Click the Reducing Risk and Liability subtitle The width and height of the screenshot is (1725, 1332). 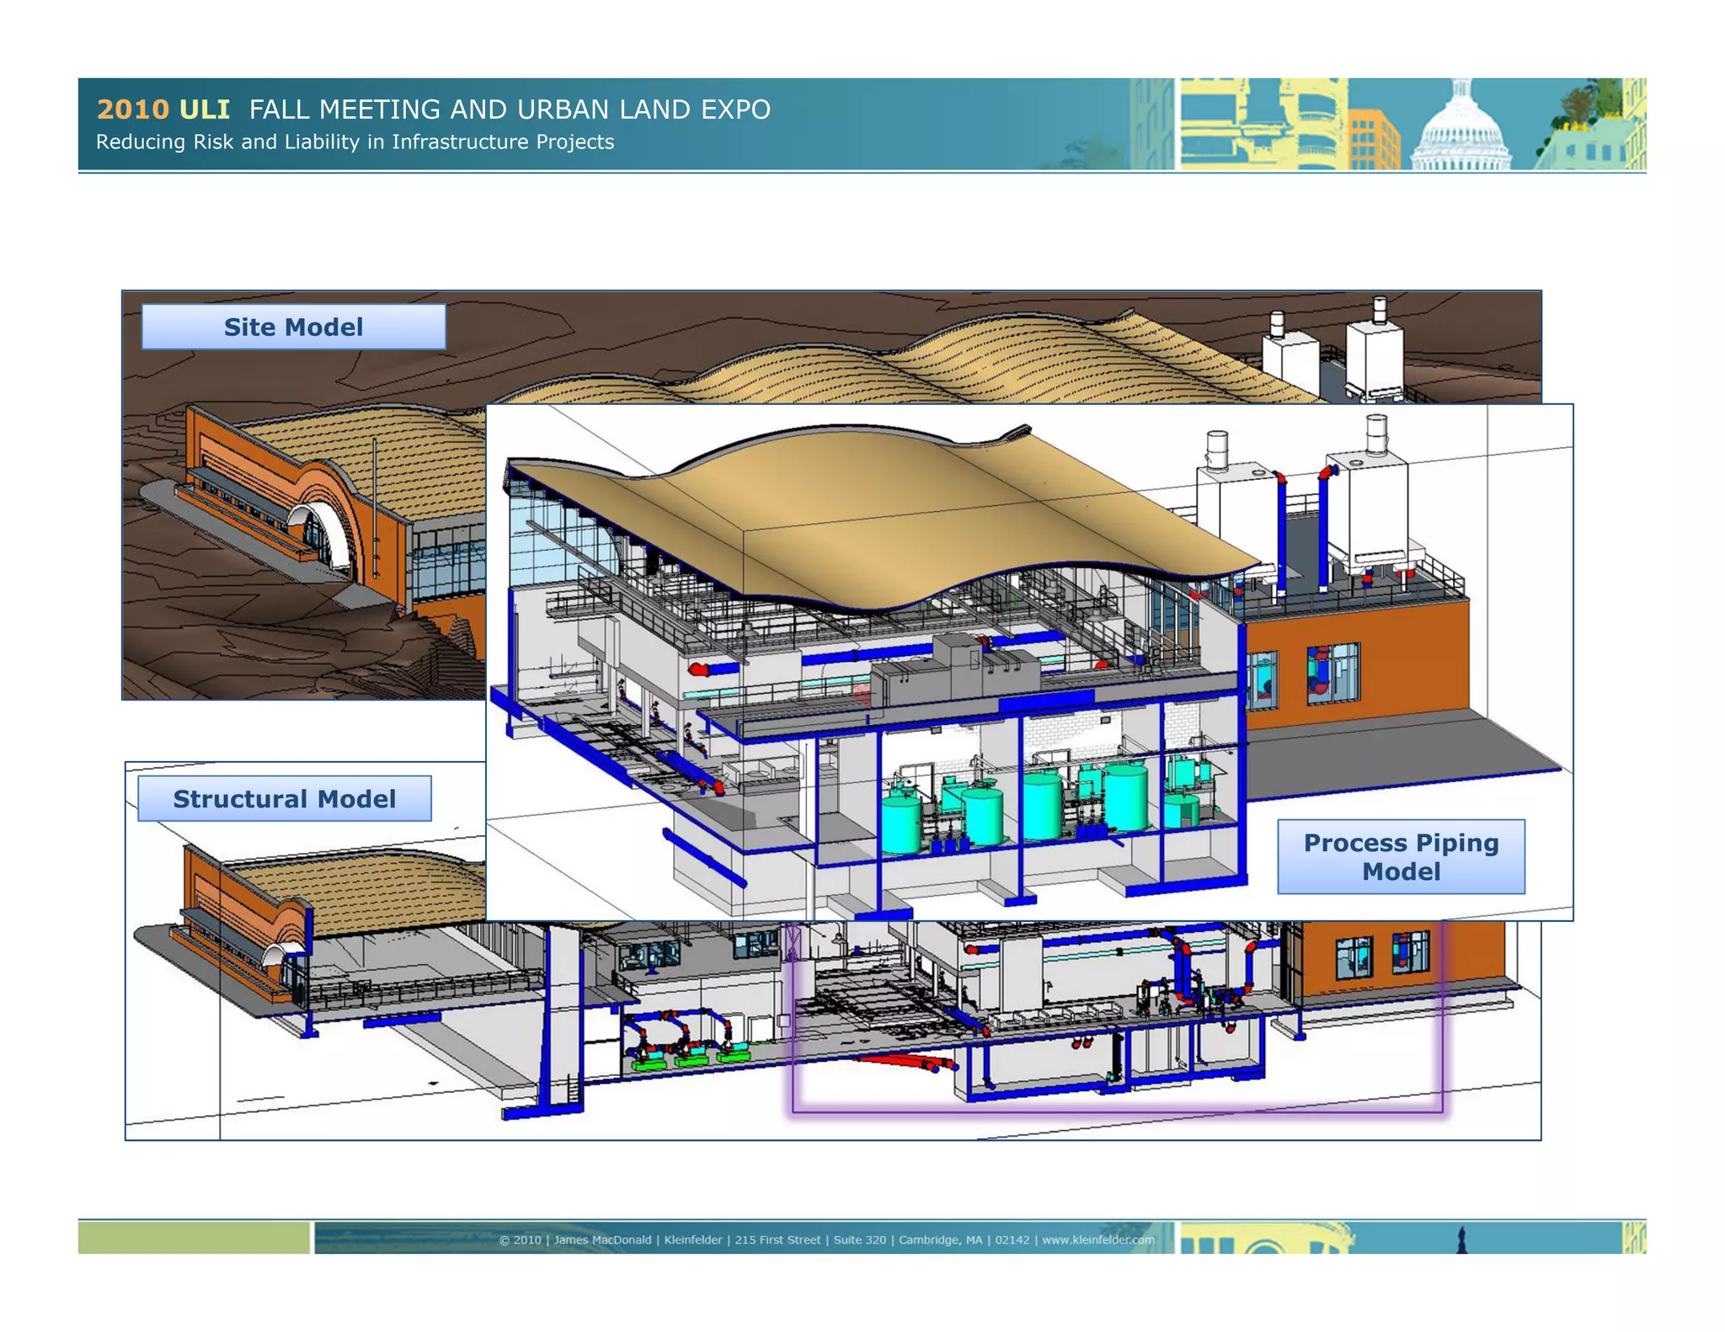355,141
